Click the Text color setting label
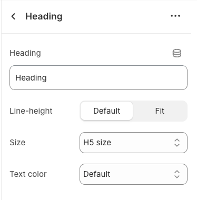 28,174
